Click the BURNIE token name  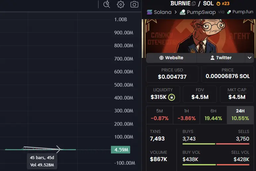coord(180,3)
